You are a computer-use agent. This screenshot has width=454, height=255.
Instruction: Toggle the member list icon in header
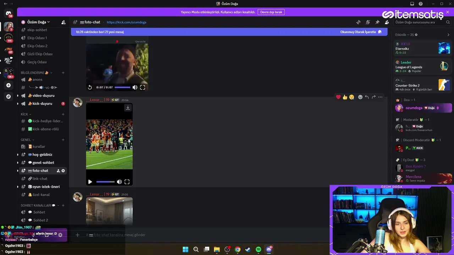click(x=387, y=22)
